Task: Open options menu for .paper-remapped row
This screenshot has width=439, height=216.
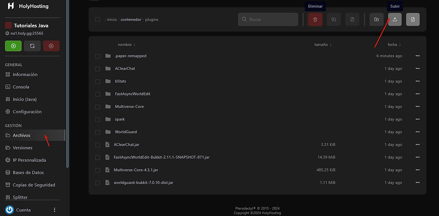Action: 417,56
